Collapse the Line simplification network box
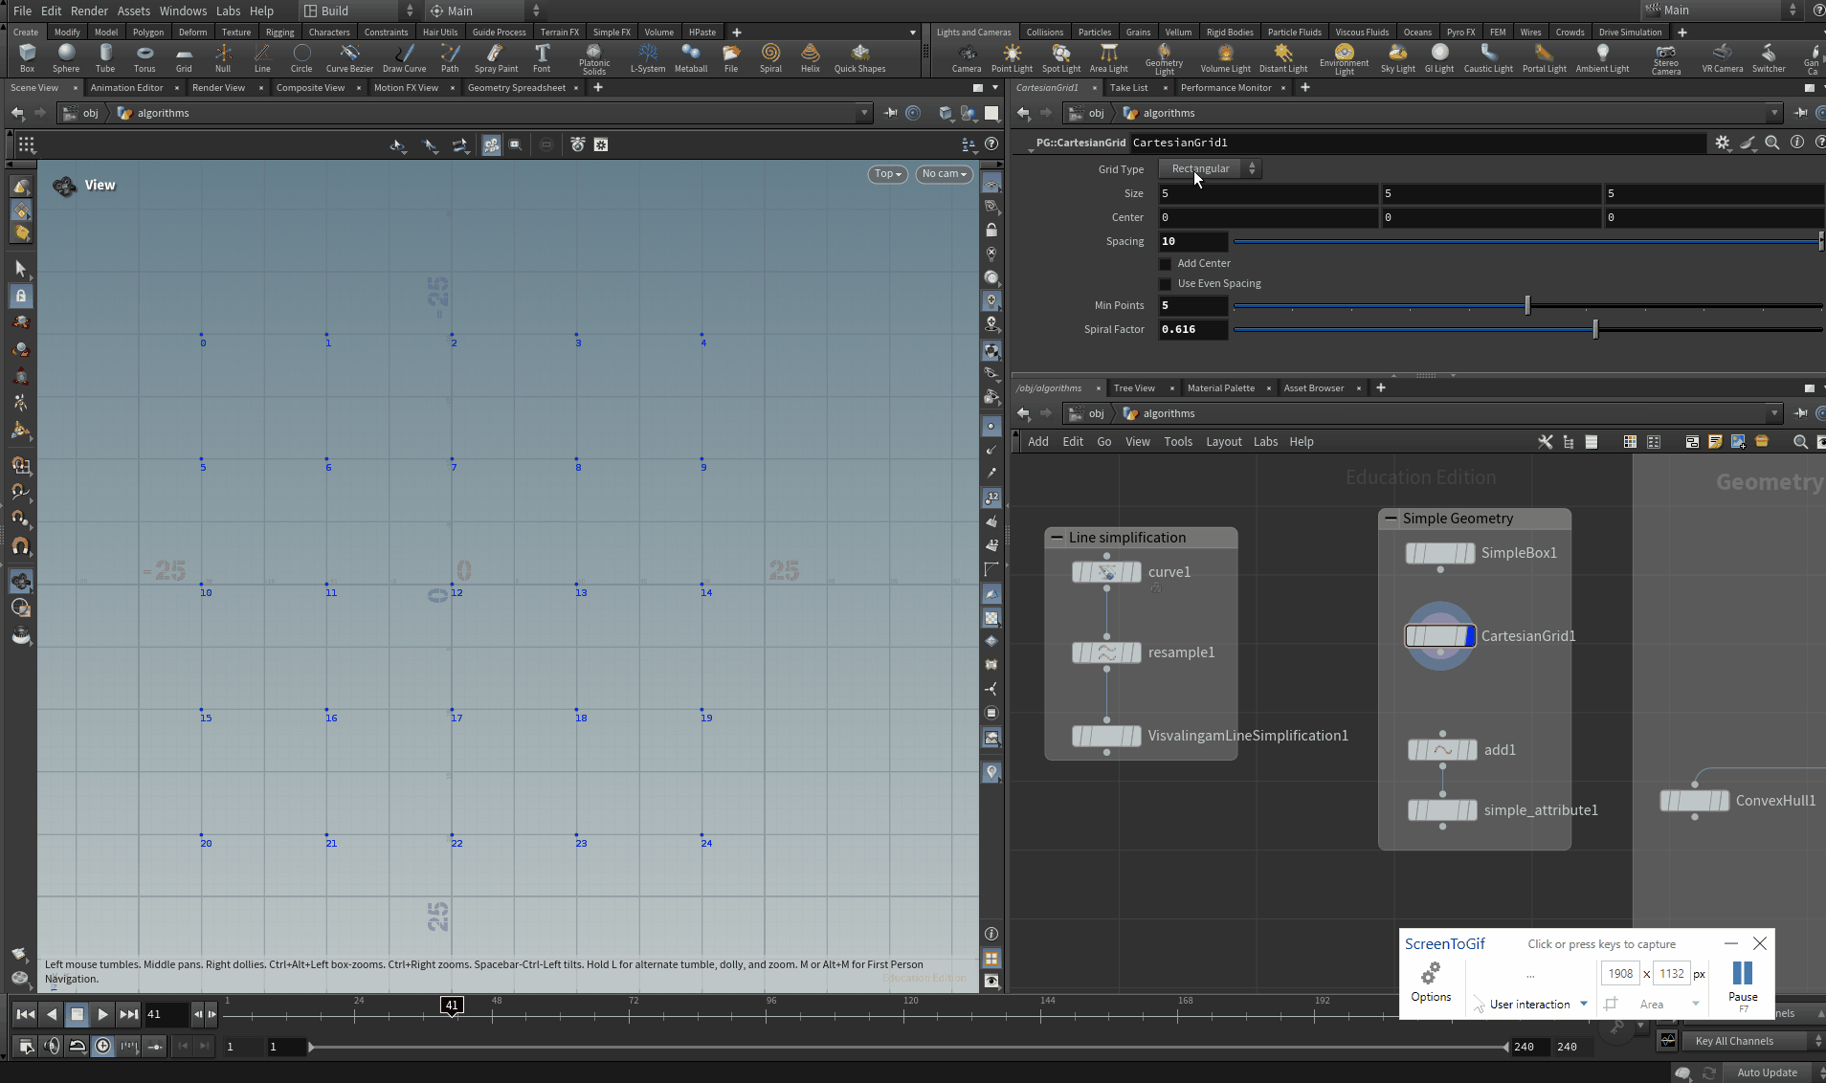 click(1057, 538)
